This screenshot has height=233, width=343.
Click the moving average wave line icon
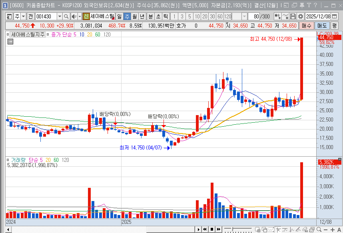285,229
